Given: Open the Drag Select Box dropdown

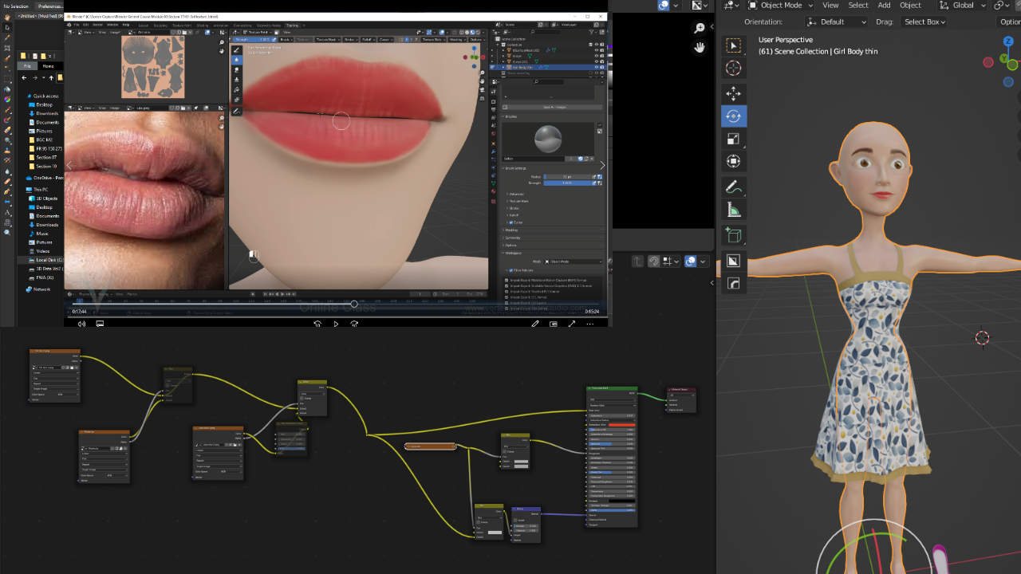Looking at the screenshot, I should pyautogui.click(x=925, y=22).
